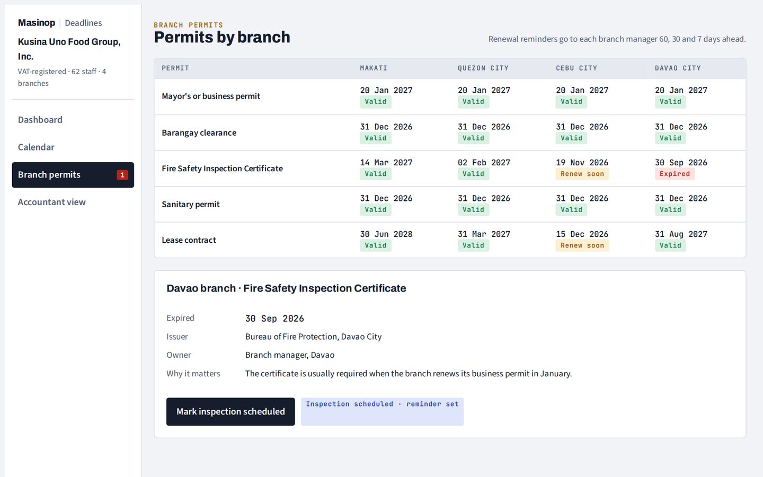Click the Lease contract row label
This screenshot has height=477, width=763.
(x=189, y=240)
